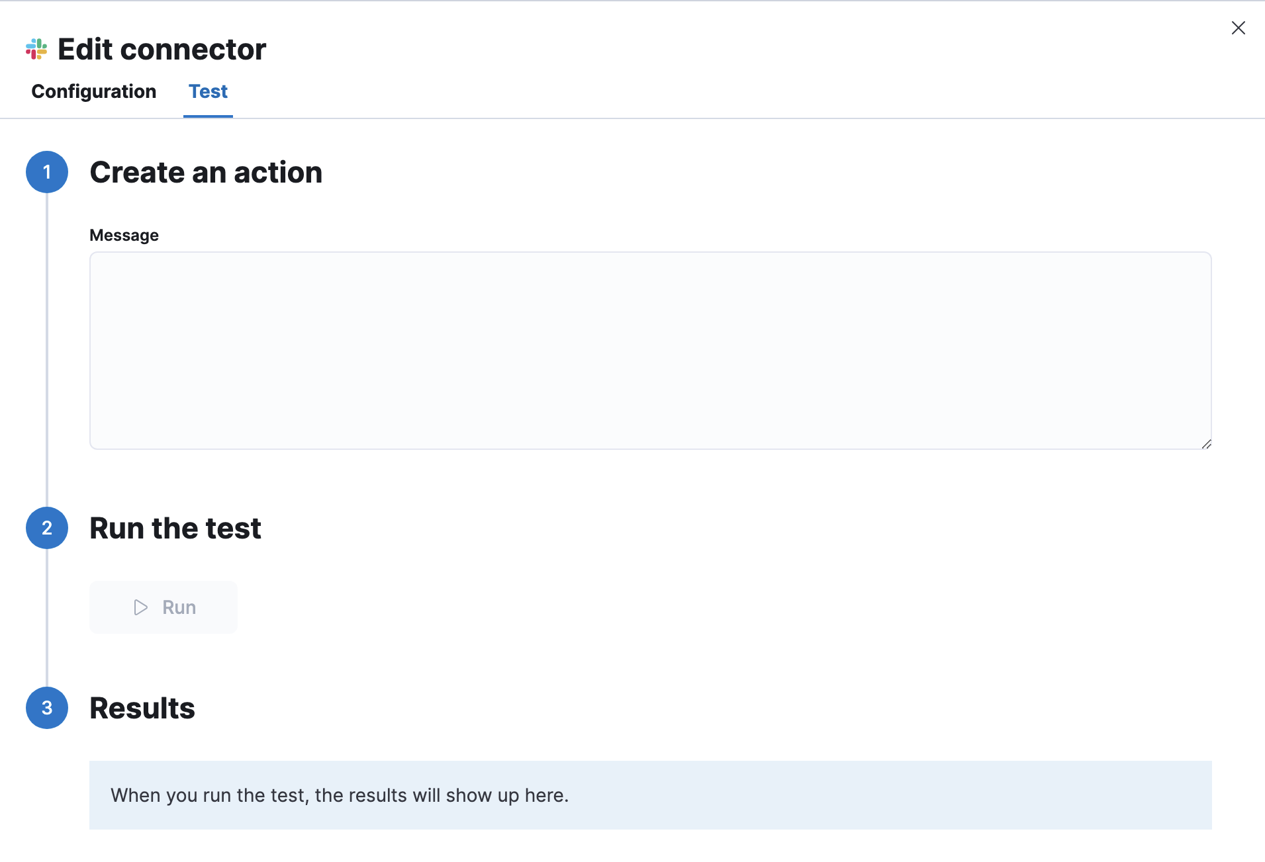Click the Edit connector heading
Image resolution: width=1265 pixels, height=862 pixels.
pyautogui.click(x=162, y=48)
